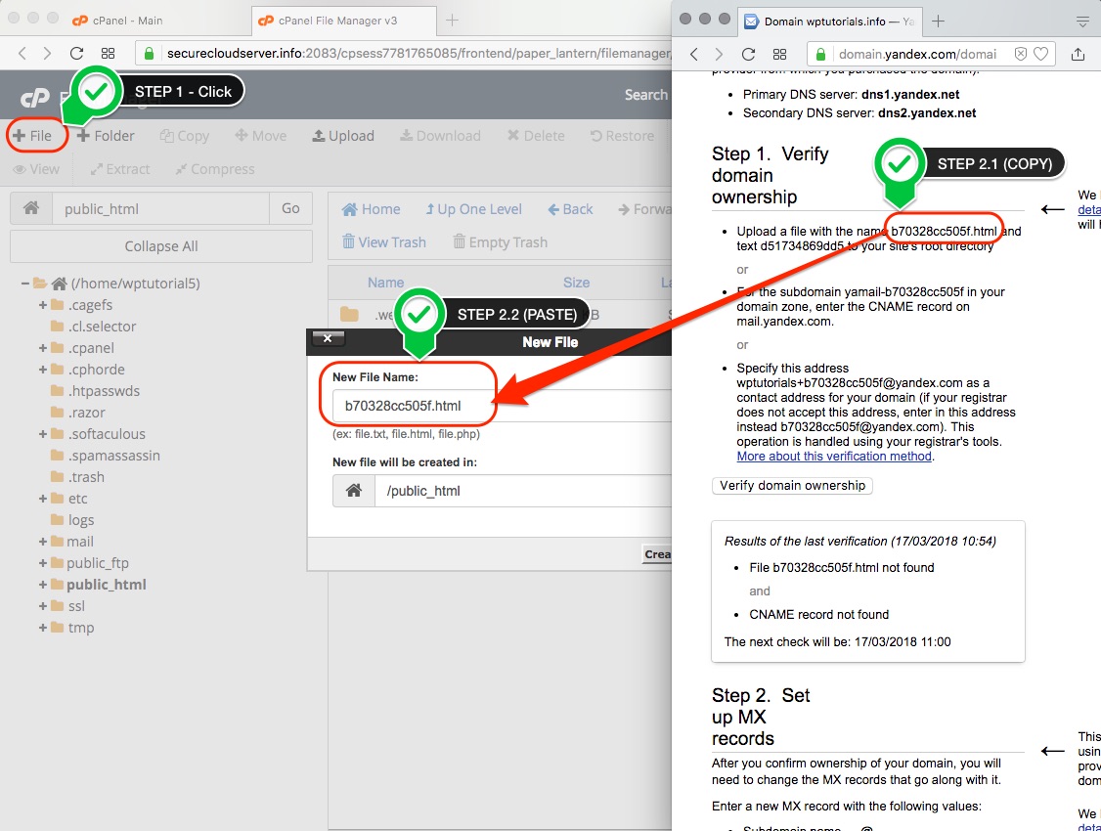Image resolution: width=1101 pixels, height=831 pixels.
Task: Click the Download toolbar item
Action: click(440, 136)
